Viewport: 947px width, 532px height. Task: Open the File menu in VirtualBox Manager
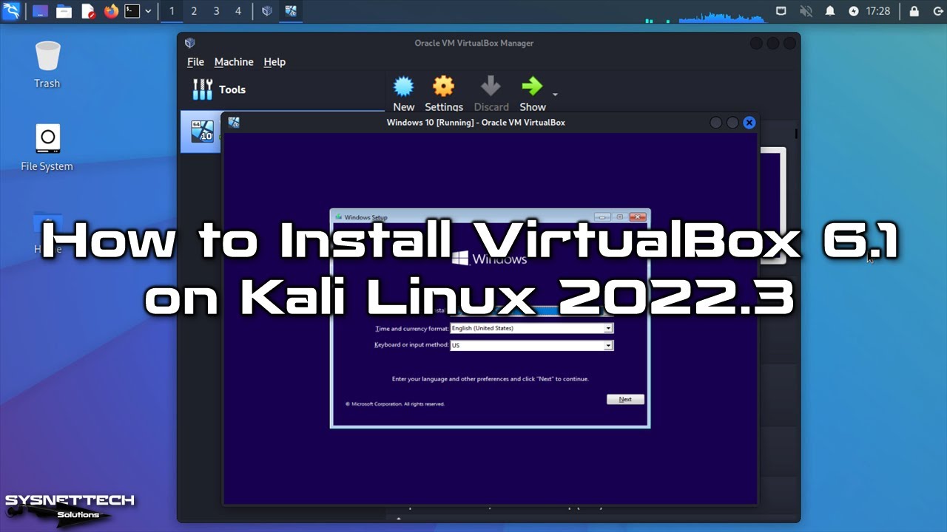coord(195,62)
